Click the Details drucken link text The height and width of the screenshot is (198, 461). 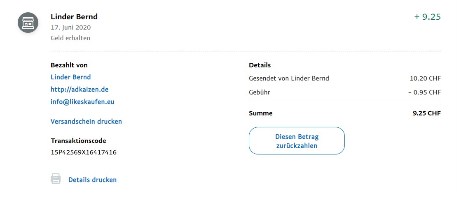[x=92, y=180]
